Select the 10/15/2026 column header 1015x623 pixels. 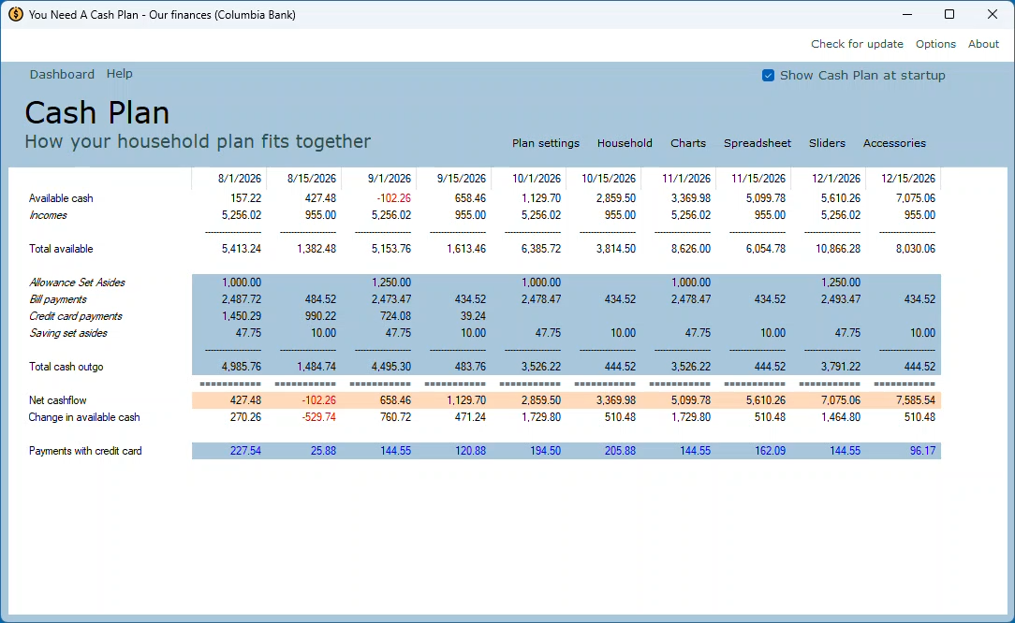point(609,179)
